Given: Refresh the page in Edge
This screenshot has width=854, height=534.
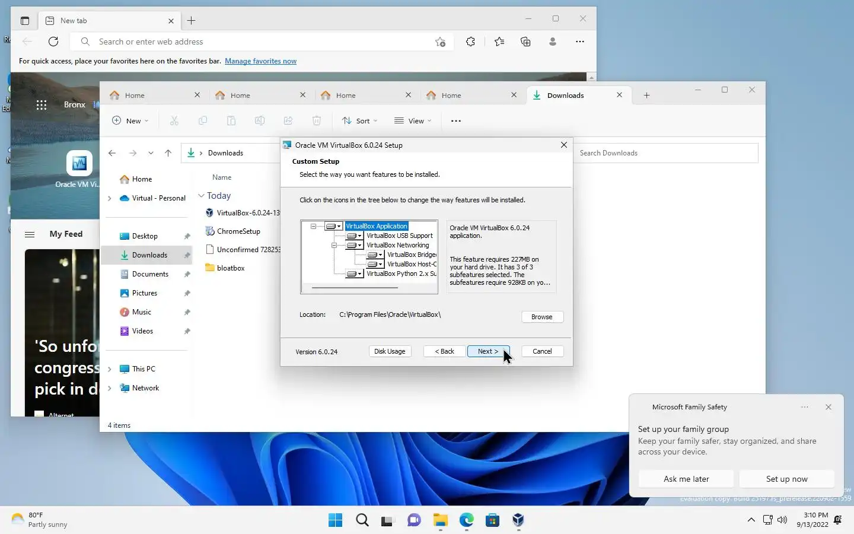Looking at the screenshot, I should (x=53, y=42).
